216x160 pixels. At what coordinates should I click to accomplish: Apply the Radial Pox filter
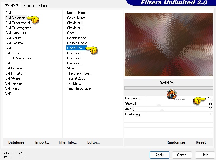(159, 155)
